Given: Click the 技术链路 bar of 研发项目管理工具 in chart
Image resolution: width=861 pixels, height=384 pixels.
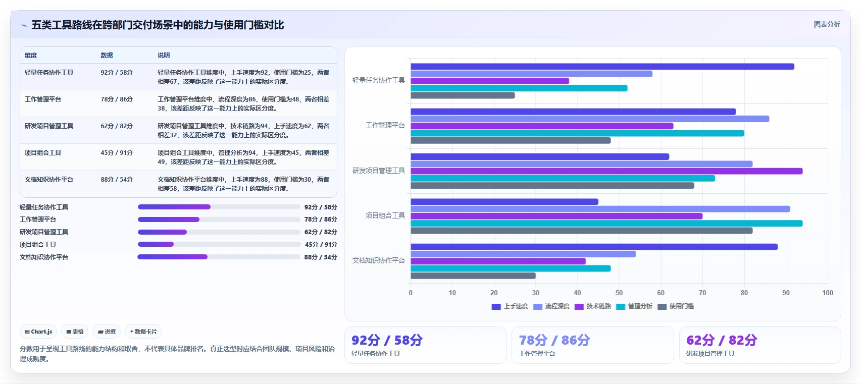Looking at the screenshot, I should (x=607, y=171).
